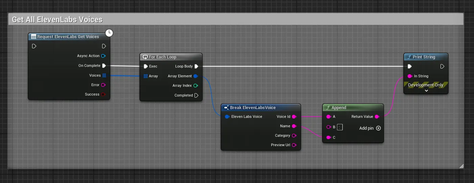Viewport: 474px width, 183px height.
Task: Select the Name output pin on Break node
Action: coord(294,126)
